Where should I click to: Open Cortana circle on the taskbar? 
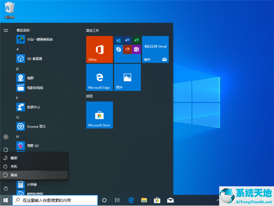[104, 200]
